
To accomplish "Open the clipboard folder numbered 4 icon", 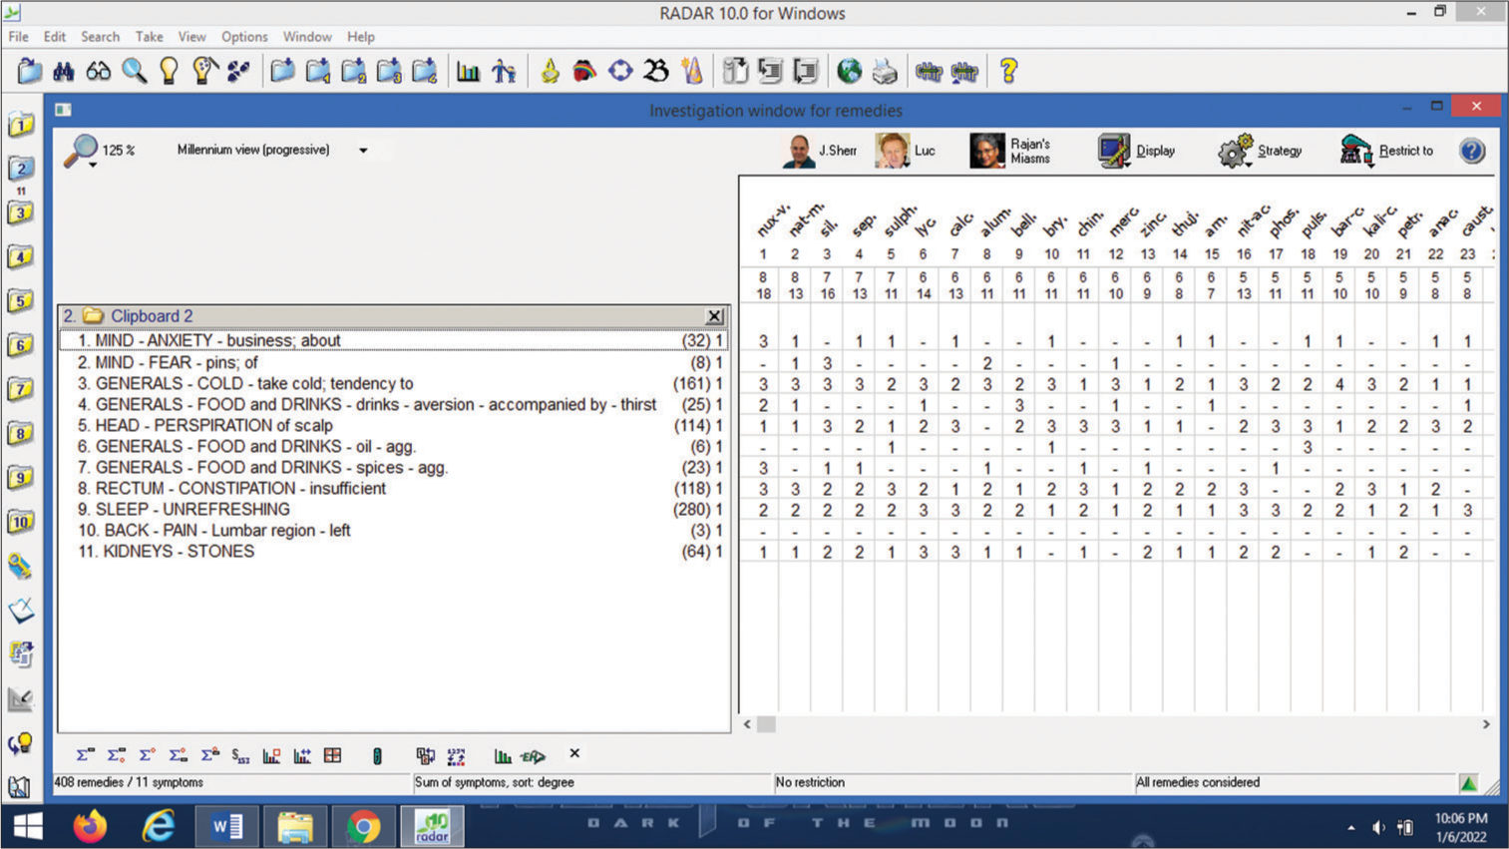I will click(424, 71).
